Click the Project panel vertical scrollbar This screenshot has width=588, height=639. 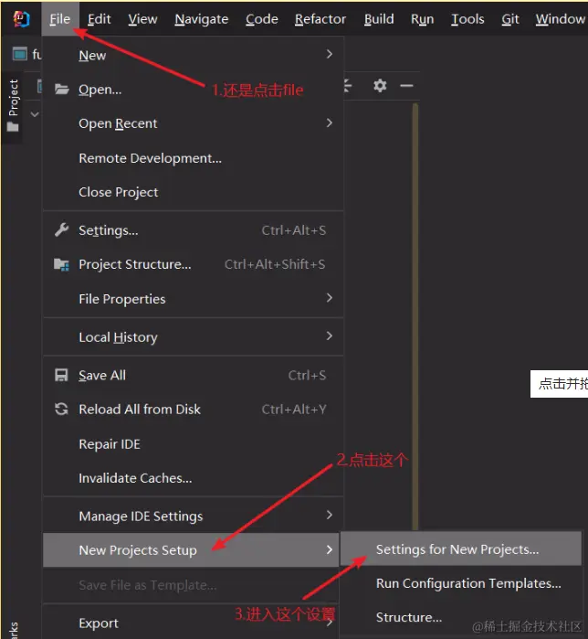click(415, 315)
